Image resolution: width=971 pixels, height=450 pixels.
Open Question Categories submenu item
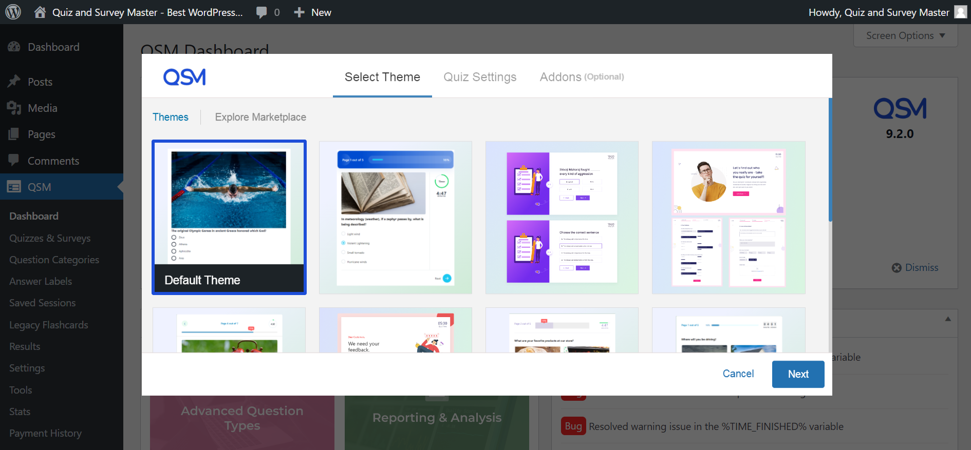pos(54,260)
